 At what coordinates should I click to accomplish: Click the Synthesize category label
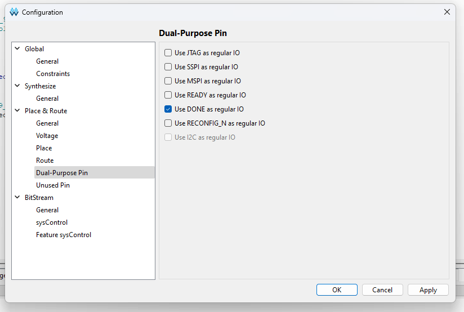click(x=40, y=86)
